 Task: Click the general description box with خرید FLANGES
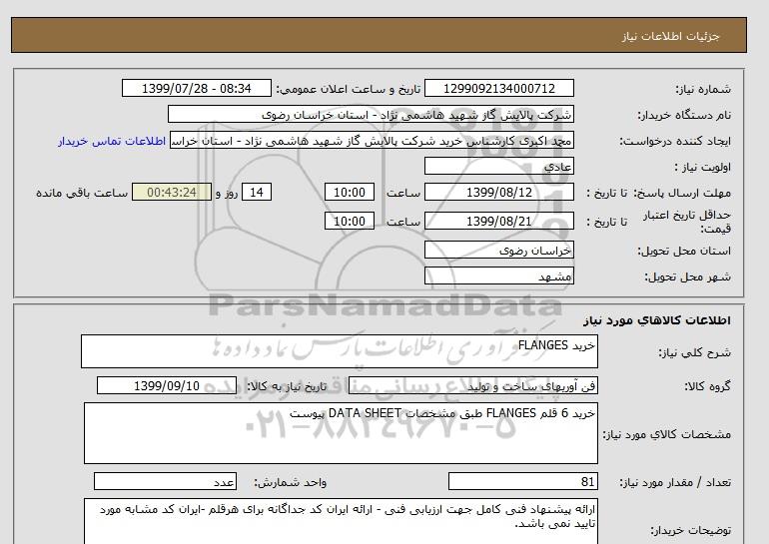click(340, 351)
